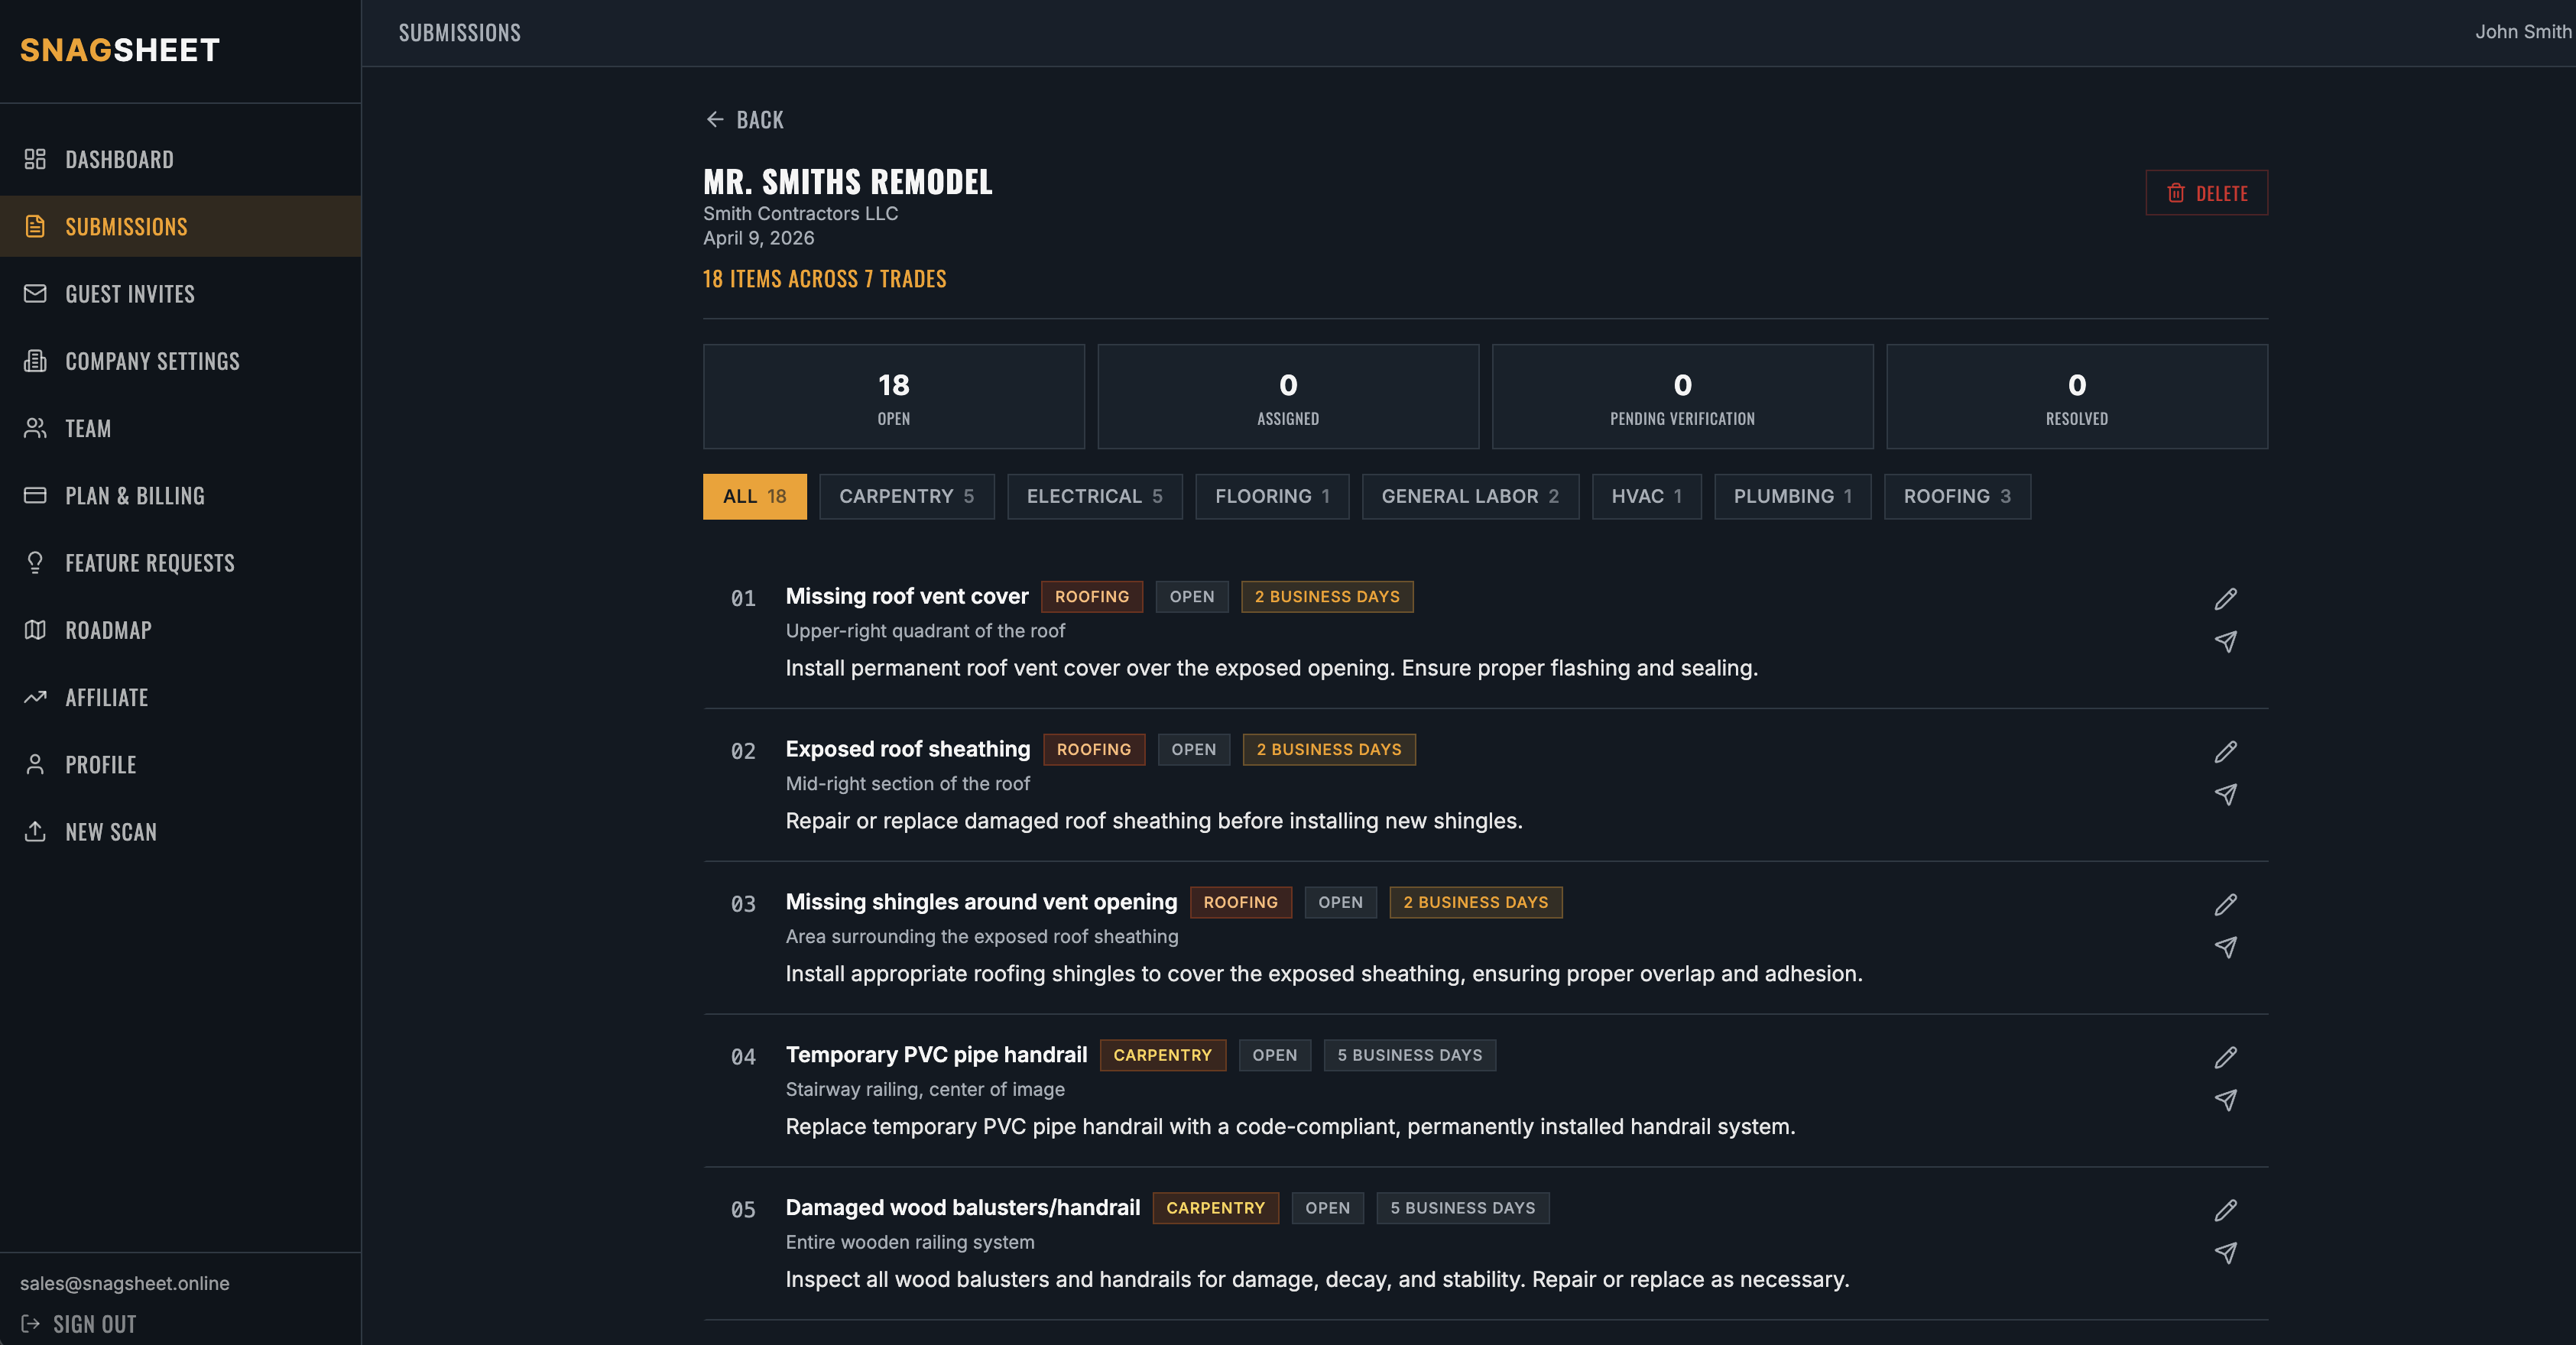Viewport: 2576px width, 1345px height.
Task: Click Sign Out label
Action: tap(95, 1324)
